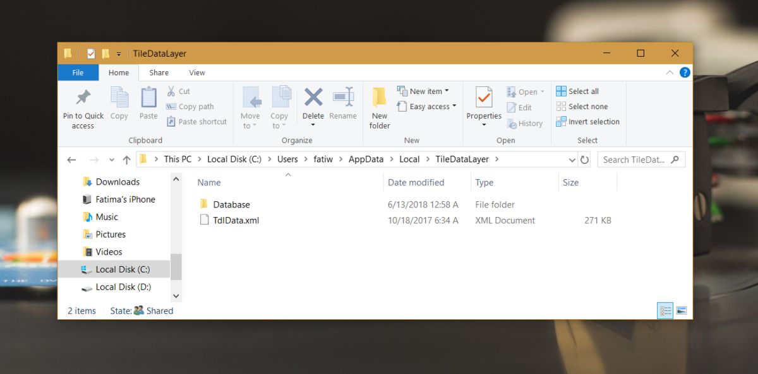Navigate to Local breadcrumb

click(x=409, y=160)
